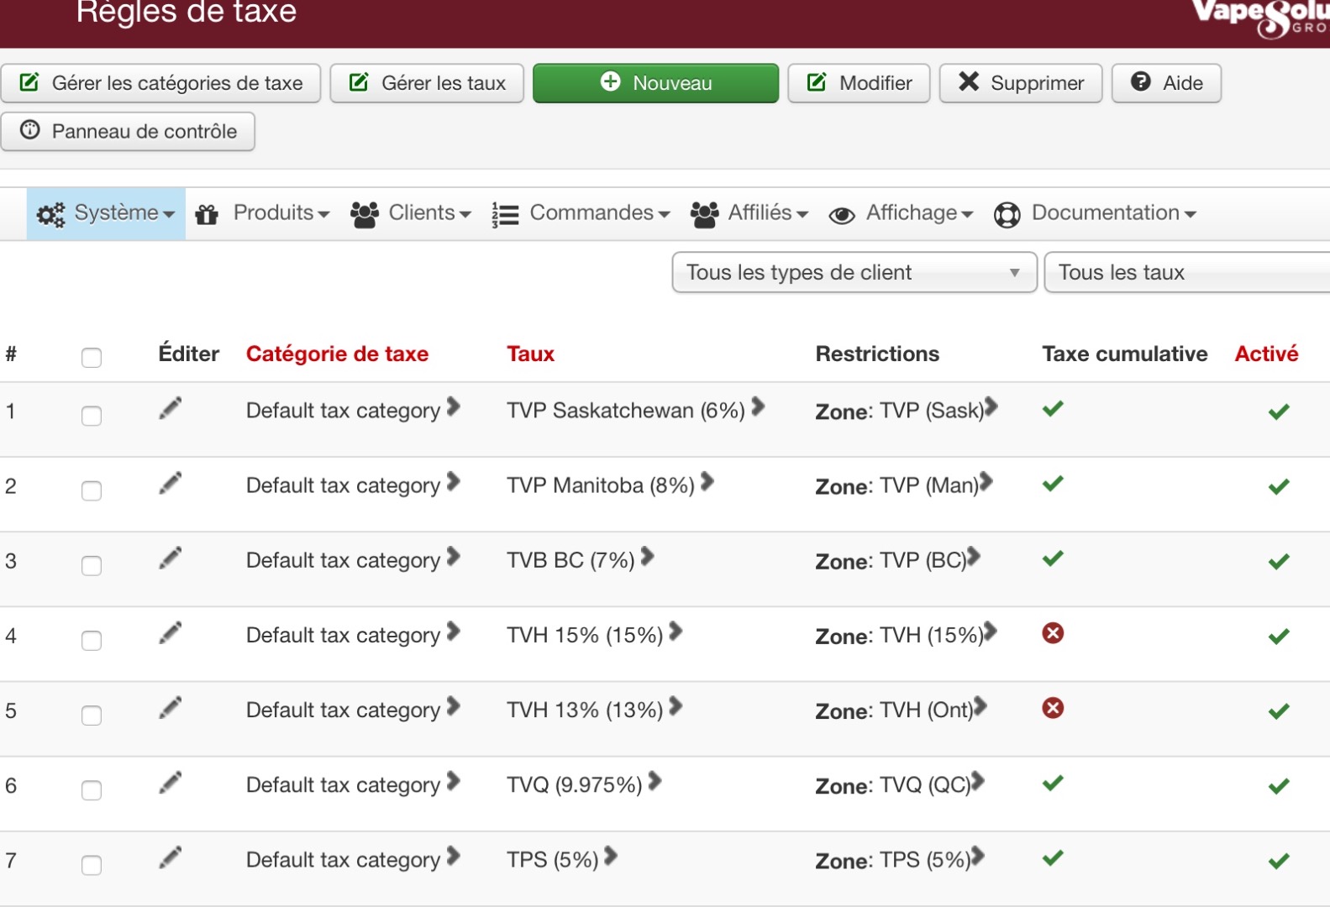This screenshot has height=907, width=1330.
Task: Open the 'Tous les types de client' dropdown
Action: click(854, 273)
